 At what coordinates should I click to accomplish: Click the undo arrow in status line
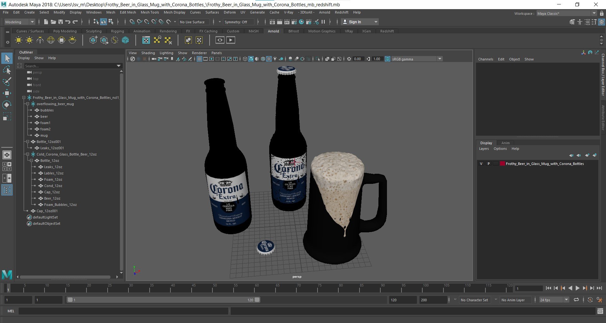(68, 22)
